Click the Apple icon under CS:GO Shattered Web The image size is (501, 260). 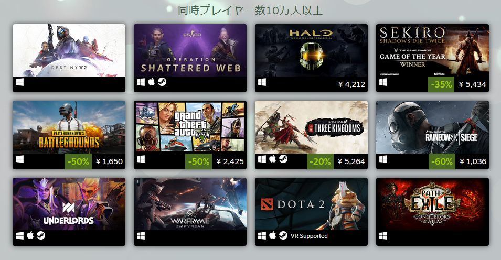pos(152,82)
